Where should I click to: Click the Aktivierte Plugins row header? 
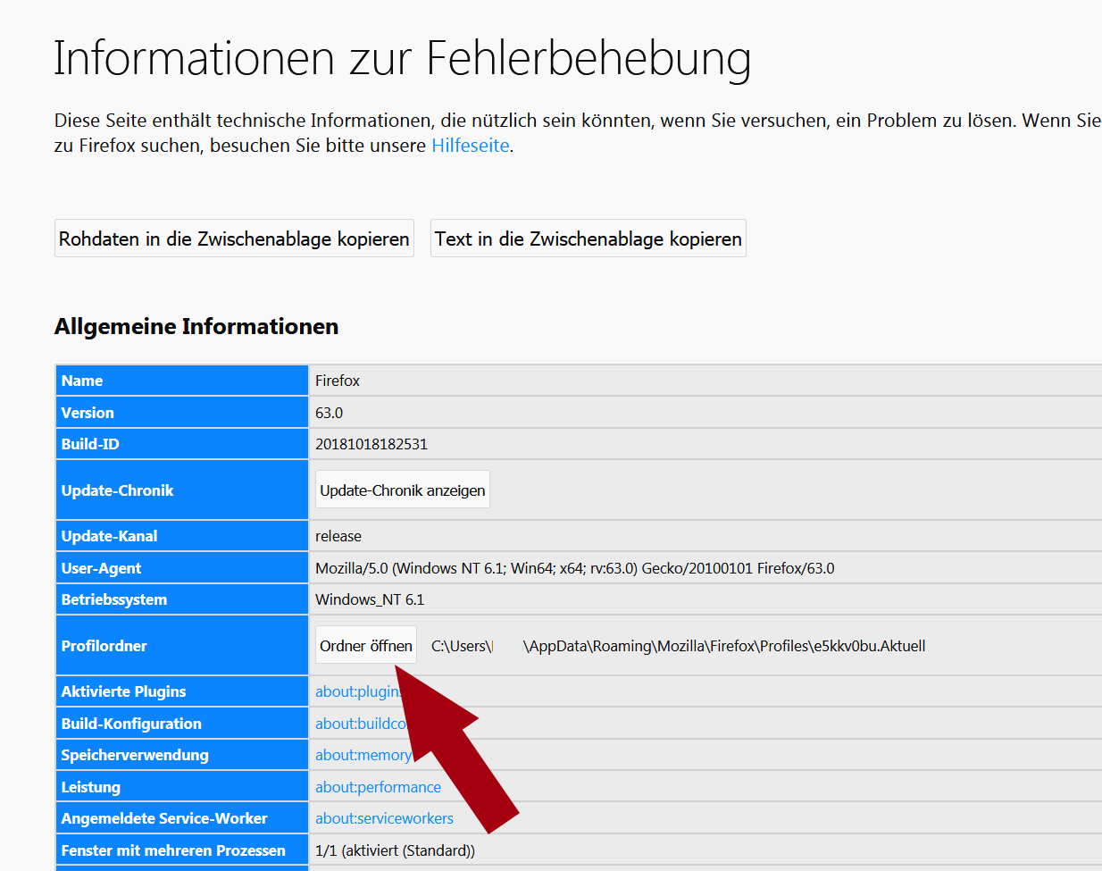(x=182, y=691)
